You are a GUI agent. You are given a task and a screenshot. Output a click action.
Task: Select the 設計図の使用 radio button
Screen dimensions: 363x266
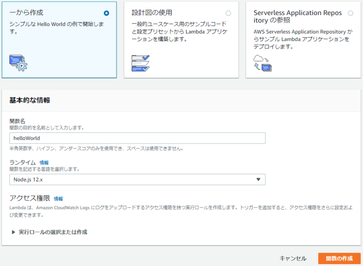pyautogui.click(x=228, y=13)
